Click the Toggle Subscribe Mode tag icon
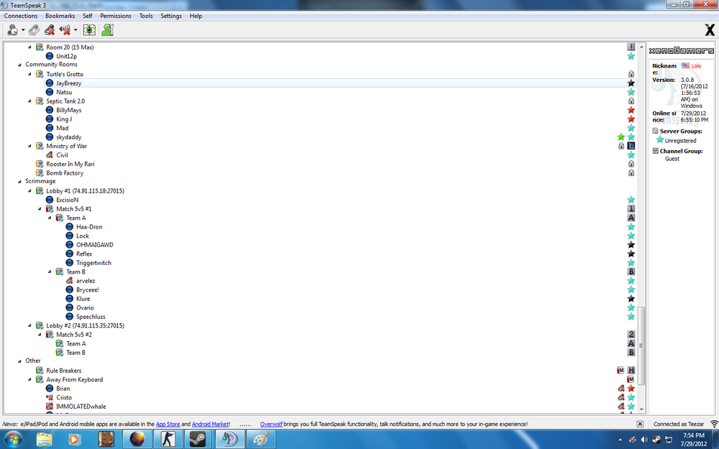Image resolution: width=719 pixels, height=449 pixels. (35, 30)
